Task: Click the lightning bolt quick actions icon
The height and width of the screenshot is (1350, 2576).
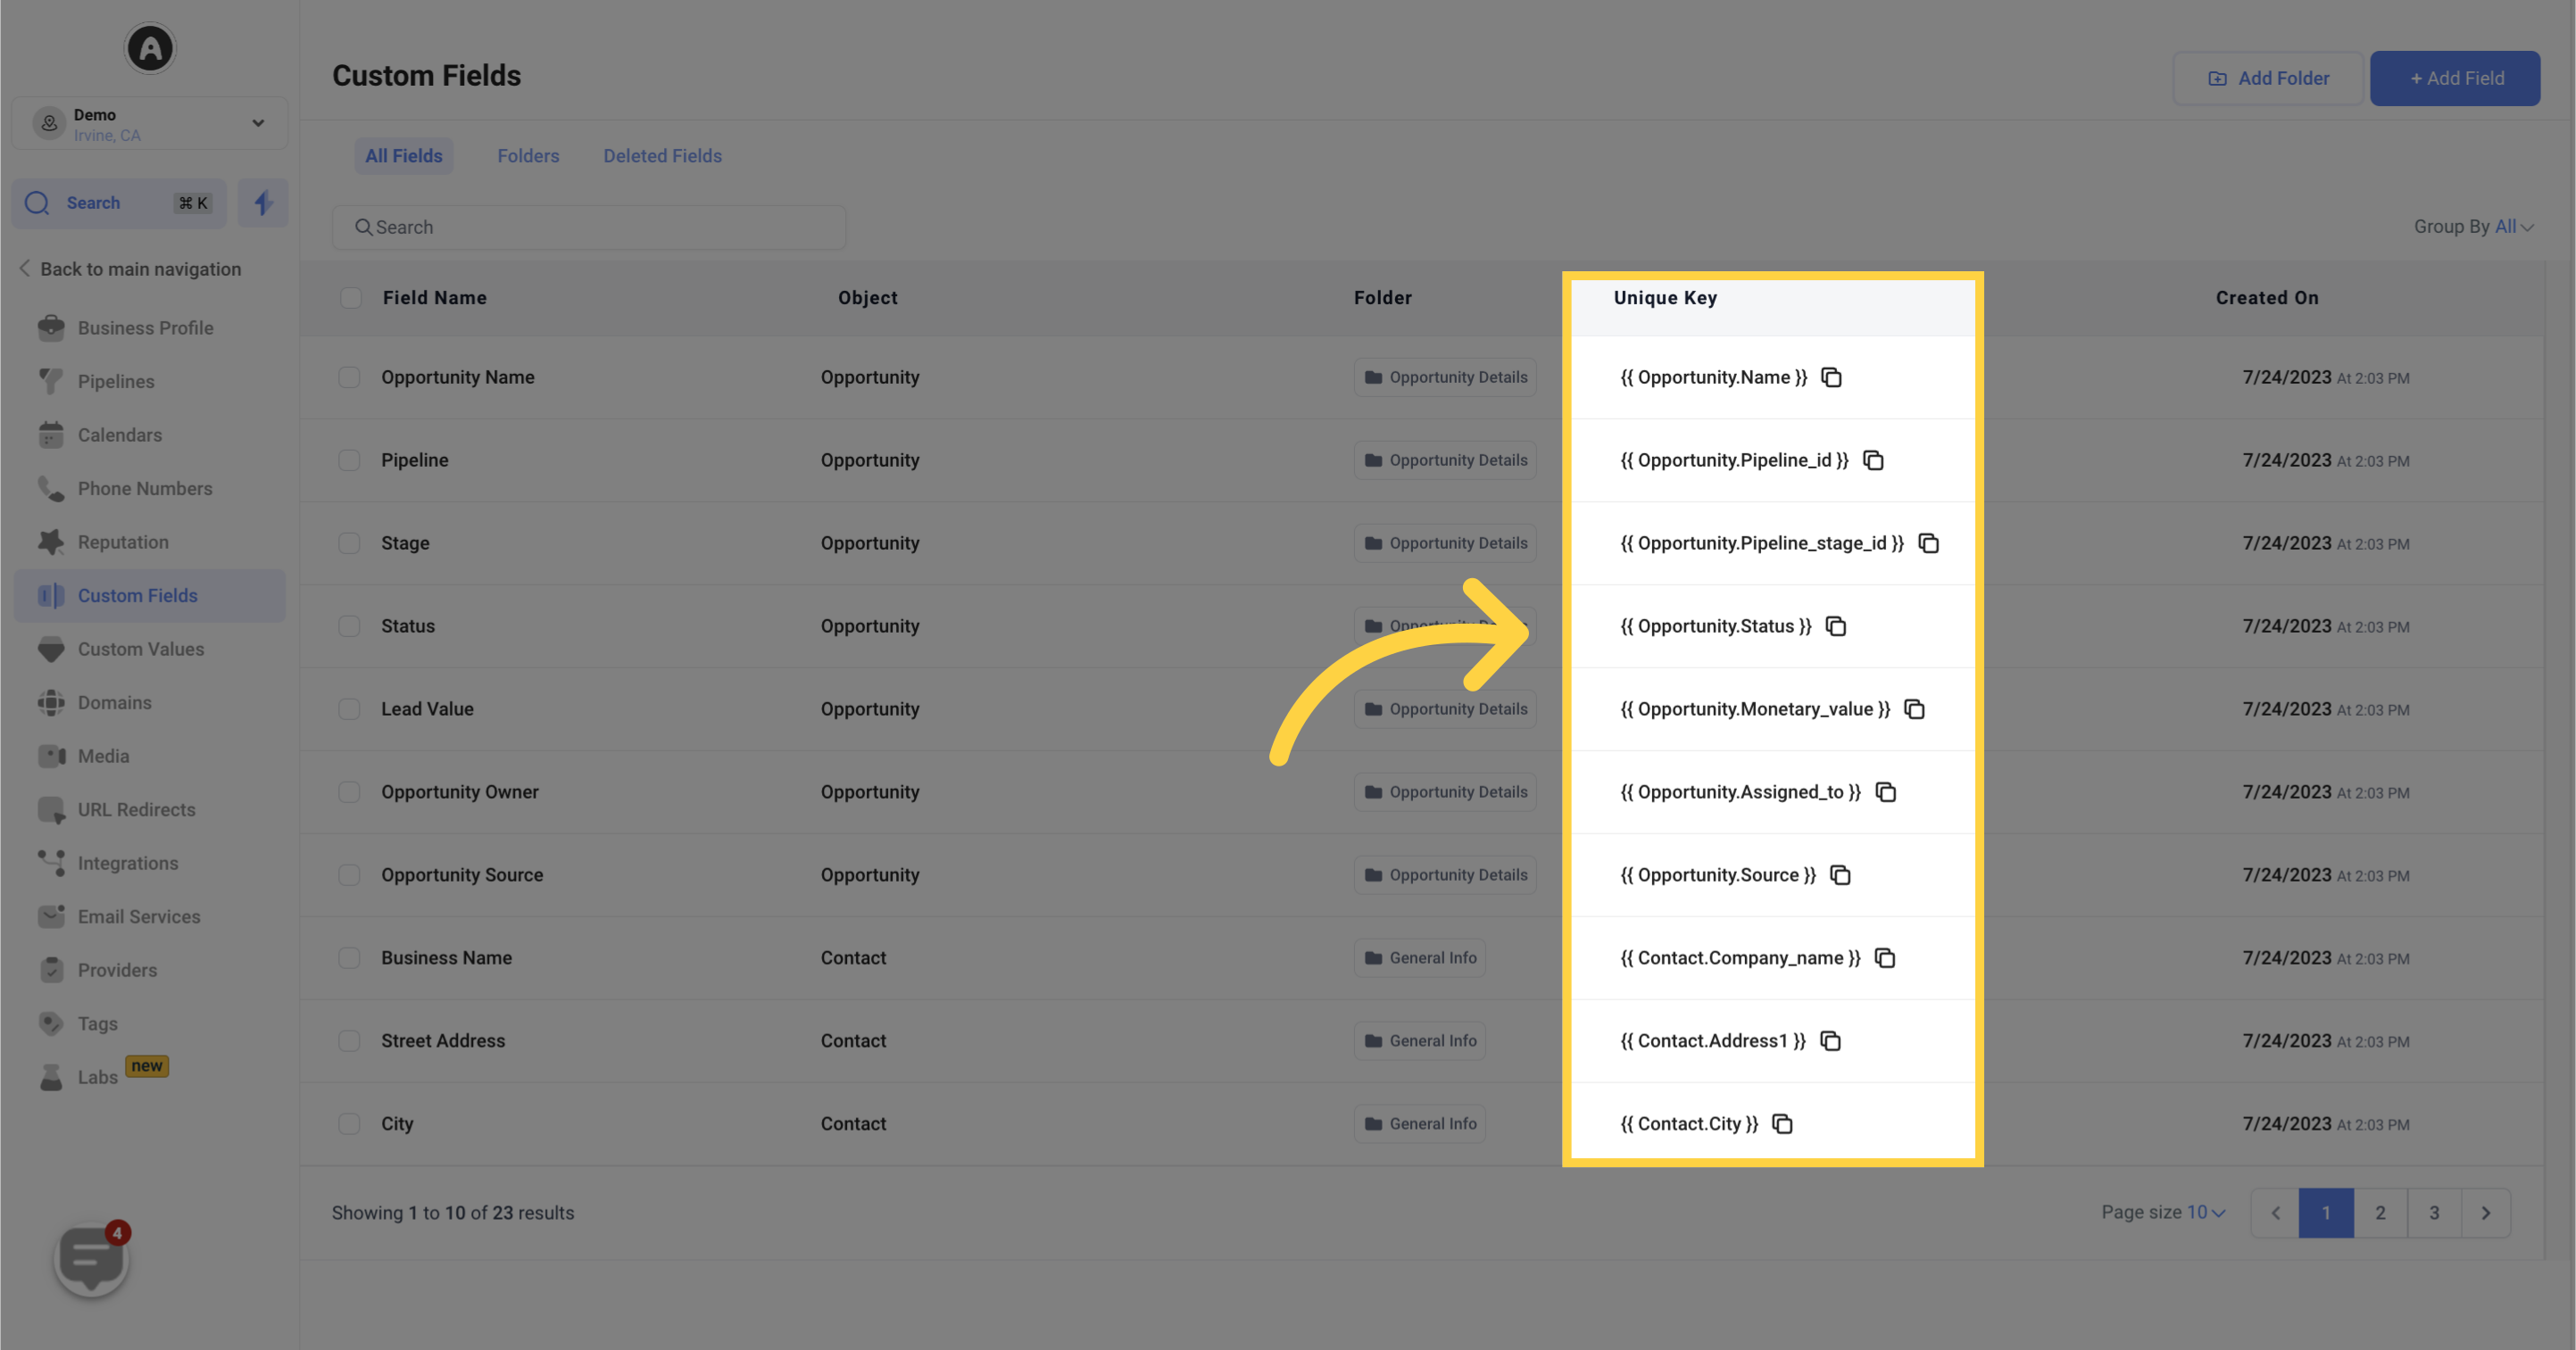Action: pos(263,203)
